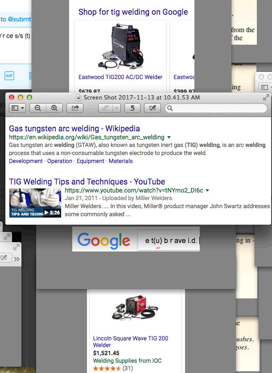The height and width of the screenshot is (373, 272).
Task: Expand dropdown arrow beside the Wikipedia URL
Action: (x=169, y=137)
